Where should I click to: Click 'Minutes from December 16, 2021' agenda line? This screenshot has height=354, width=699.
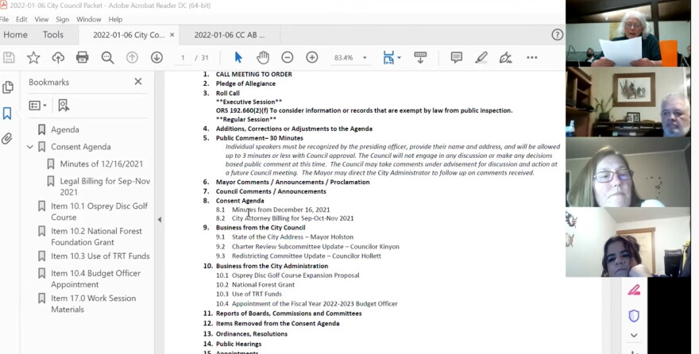click(281, 210)
